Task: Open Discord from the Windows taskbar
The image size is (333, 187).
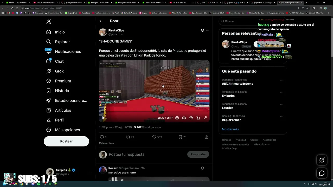Action: (33, 184)
